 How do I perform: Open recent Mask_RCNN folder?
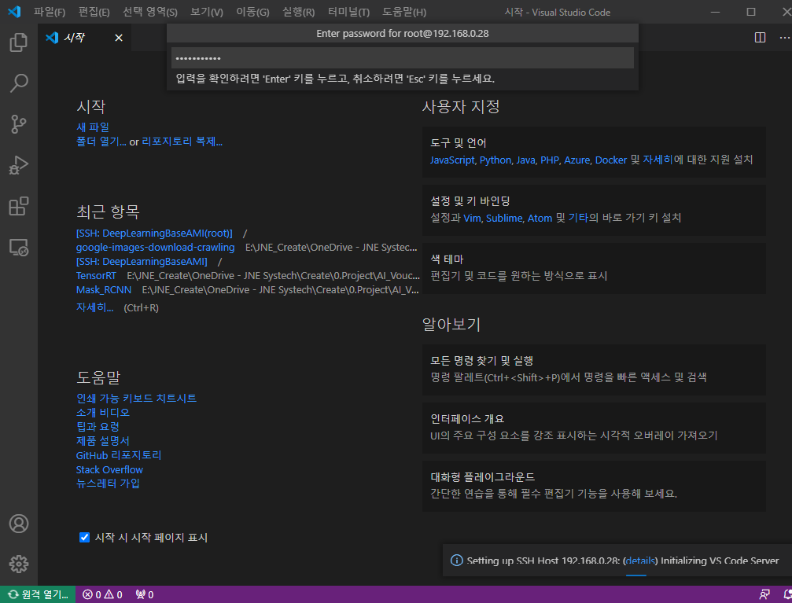click(x=104, y=290)
